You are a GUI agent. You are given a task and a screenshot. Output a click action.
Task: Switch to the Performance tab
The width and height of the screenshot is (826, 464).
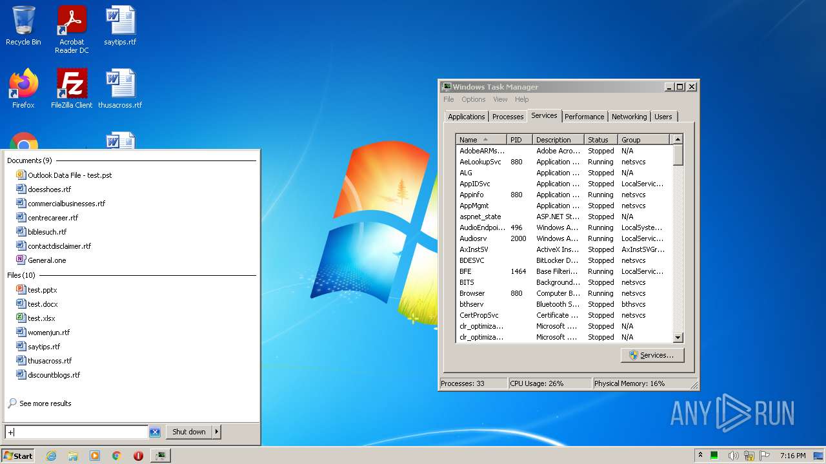click(584, 117)
